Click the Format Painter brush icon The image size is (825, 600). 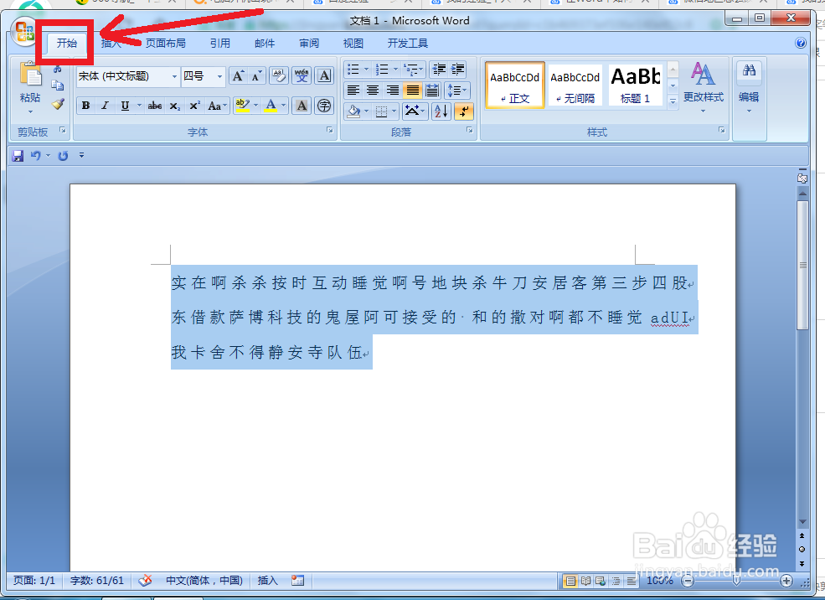[57, 104]
